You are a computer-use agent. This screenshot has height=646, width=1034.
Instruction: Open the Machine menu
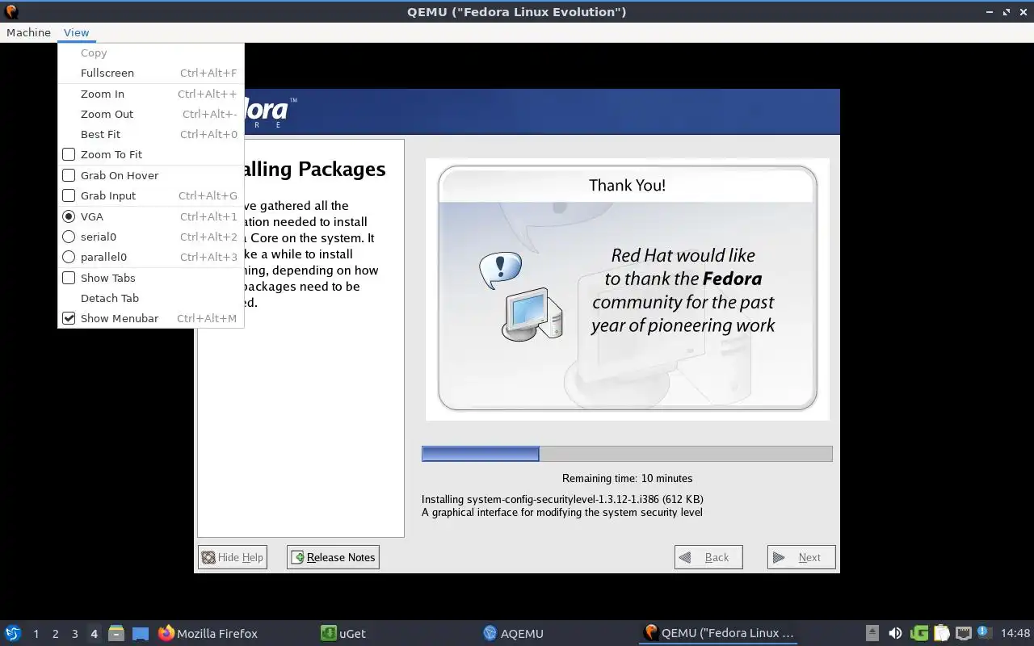coord(28,32)
